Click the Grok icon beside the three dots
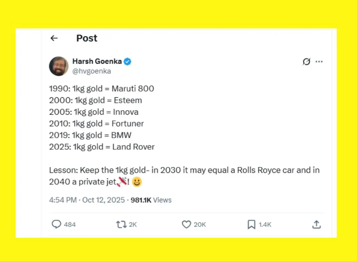Viewport: 357px width, 261px height. (x=306, y=62)
